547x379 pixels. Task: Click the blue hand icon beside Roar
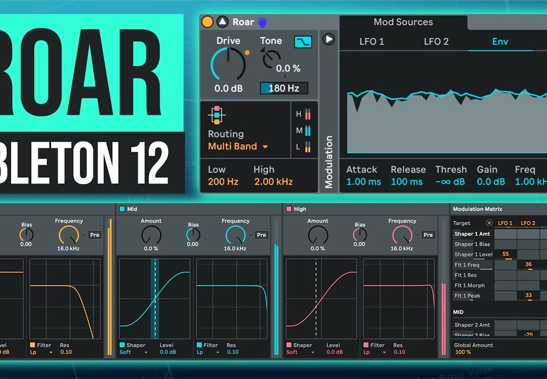262,22
